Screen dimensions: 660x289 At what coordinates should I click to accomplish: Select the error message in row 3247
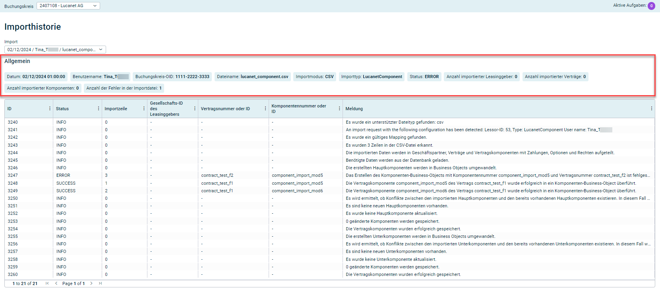coord(498,175)
